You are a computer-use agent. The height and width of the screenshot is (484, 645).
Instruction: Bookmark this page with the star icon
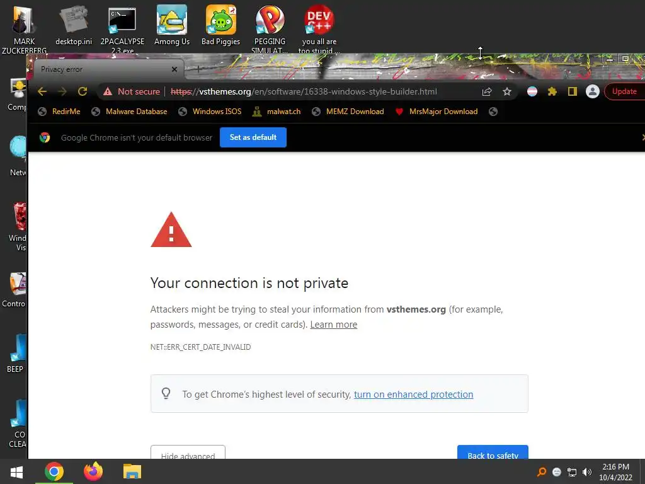tap(507, 91)
